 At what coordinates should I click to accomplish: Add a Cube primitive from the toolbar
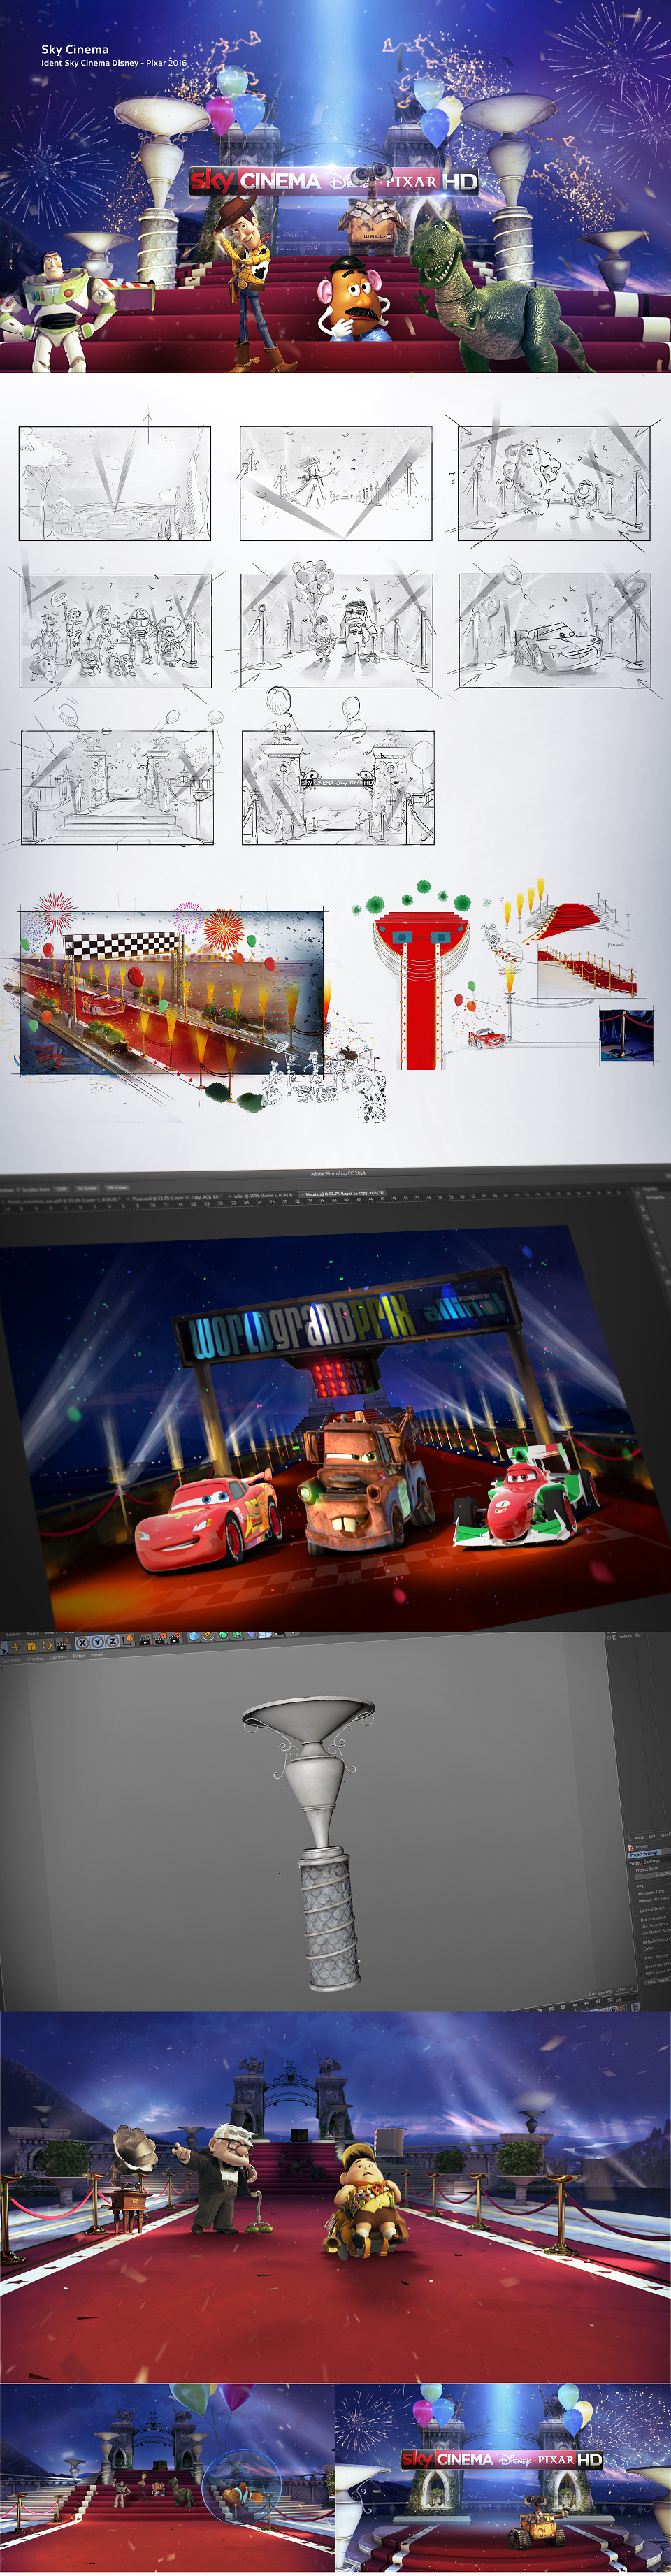coord(194,1637)
